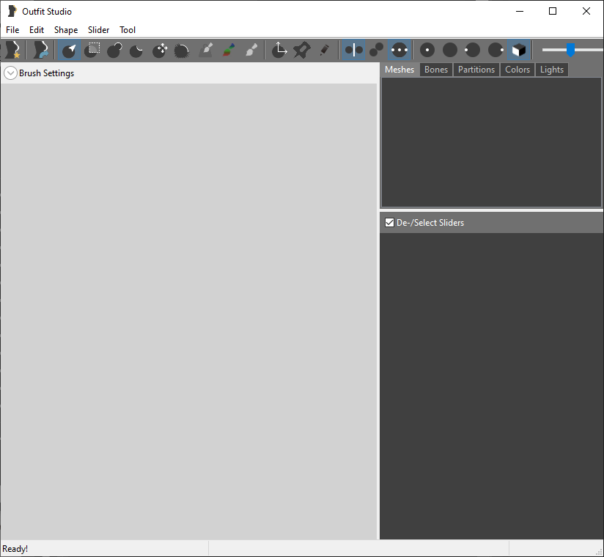This screenshot has height=557, width=604.
Task: Open the File menu
Action: [x=12, y=29]
